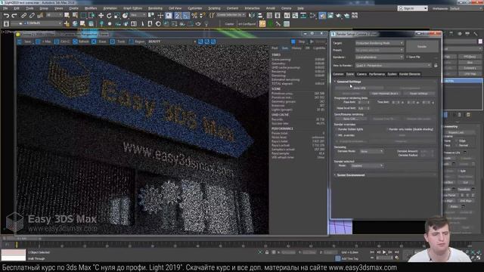Open the Select by Name icon
This screenshot has width=484, height=272.
75,15
